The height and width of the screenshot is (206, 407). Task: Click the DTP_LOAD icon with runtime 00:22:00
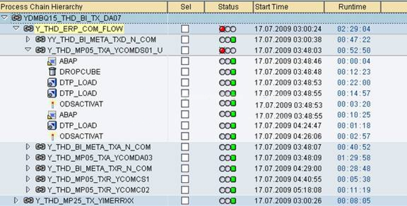pyautogui.click(x=52, y=82)
